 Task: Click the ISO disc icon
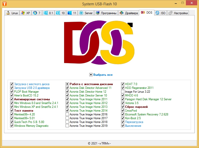coord(157,13)
